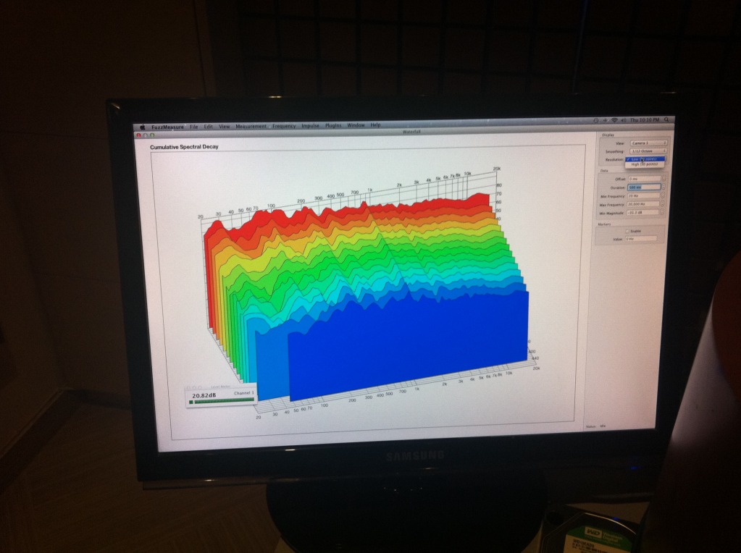Select the Low resolution option
Viewport: 741px width, 553px height.
[644, 159]
